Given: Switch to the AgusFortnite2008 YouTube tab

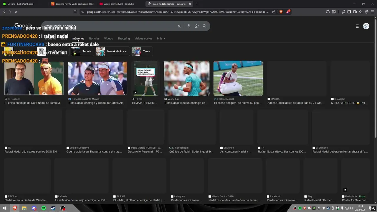Looking at the screenshot, I should tap(121, 4).
